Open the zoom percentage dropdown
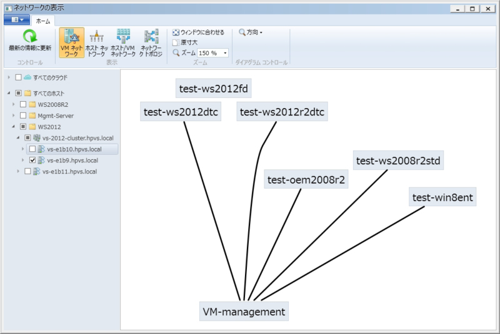This screenshot has height=334, width=500. pos(225,54)
